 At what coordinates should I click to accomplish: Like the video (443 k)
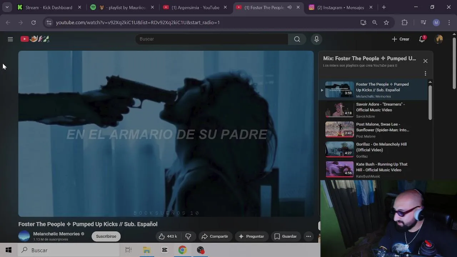pyautogui.click(x=168, y=236)
